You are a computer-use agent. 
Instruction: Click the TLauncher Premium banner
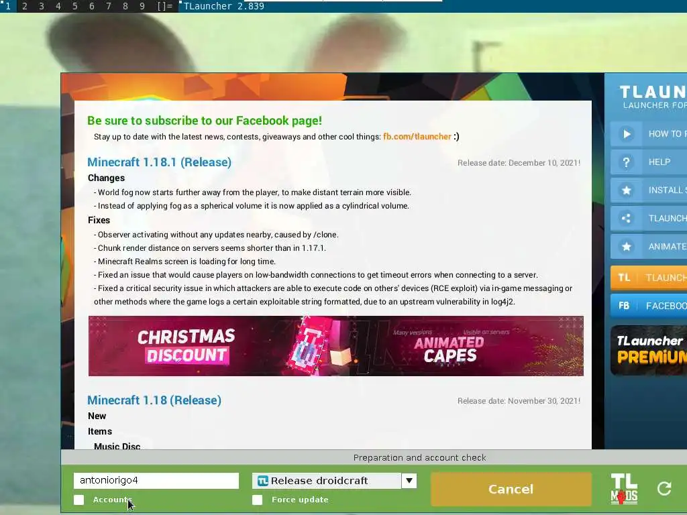(649, 350)
